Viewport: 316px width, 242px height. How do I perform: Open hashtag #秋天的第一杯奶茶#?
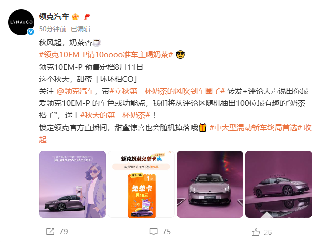click(x=115, y=115)
